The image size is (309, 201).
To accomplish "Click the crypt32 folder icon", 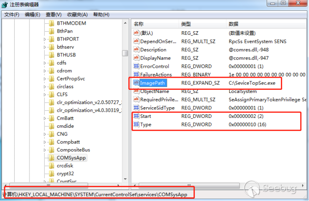I will [52, 174].
